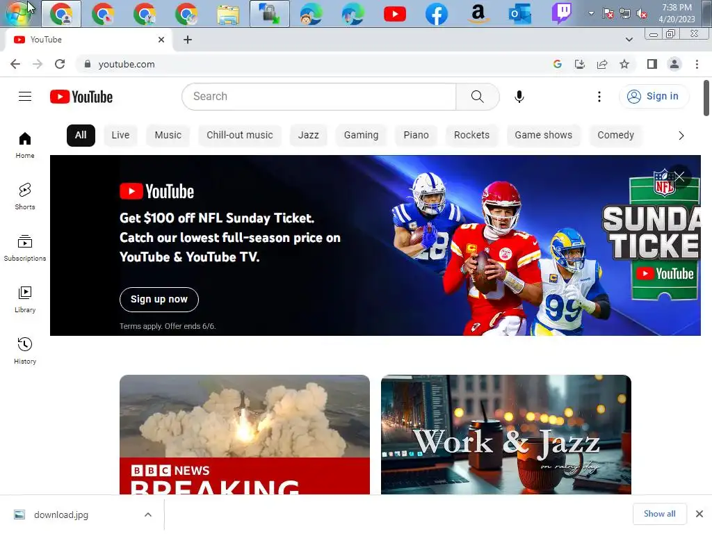Open Chrome side panel icon

click(652, 64)
